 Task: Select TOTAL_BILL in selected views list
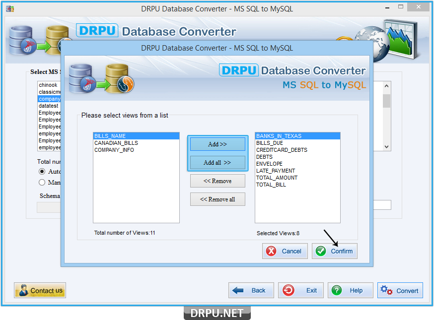(x=297, y=185)
